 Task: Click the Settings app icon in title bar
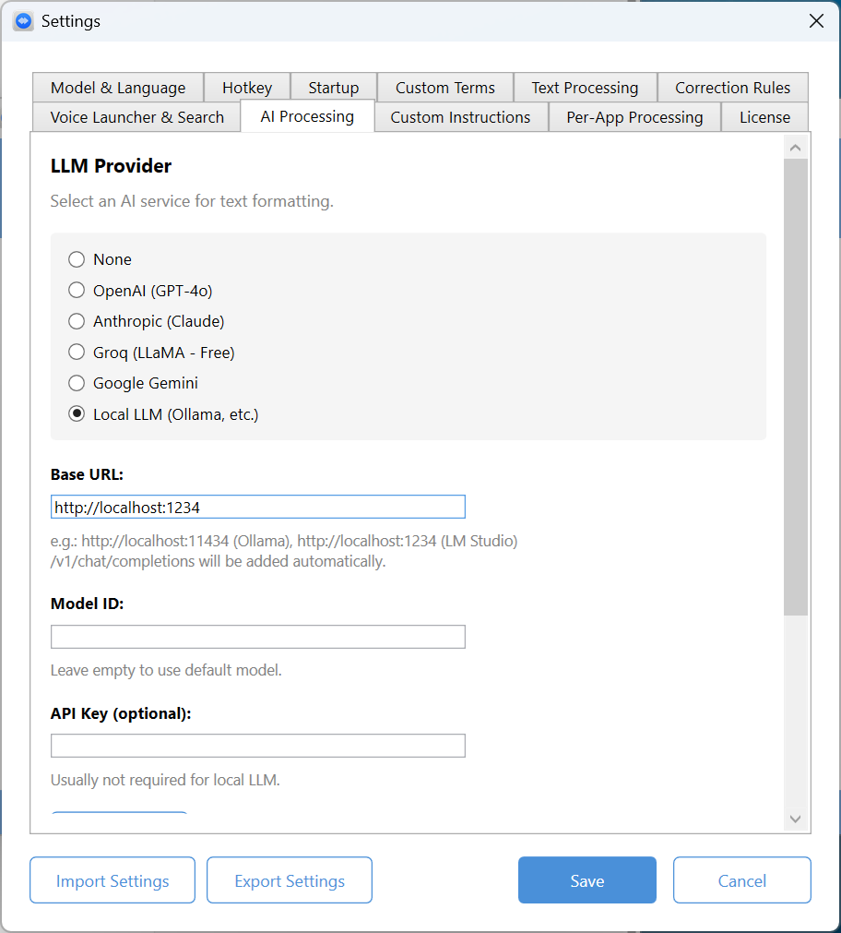(23, 21)
